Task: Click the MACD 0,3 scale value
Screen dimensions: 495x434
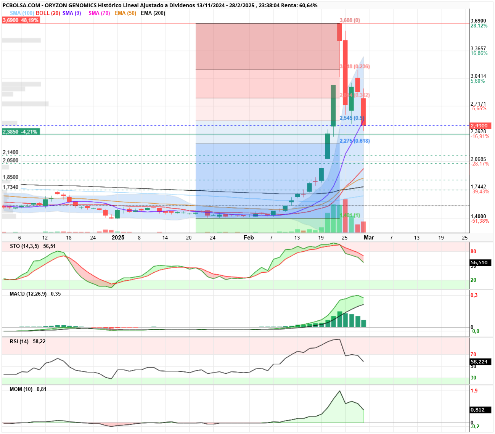Action: pyautogui.click(x=474, y=295)
